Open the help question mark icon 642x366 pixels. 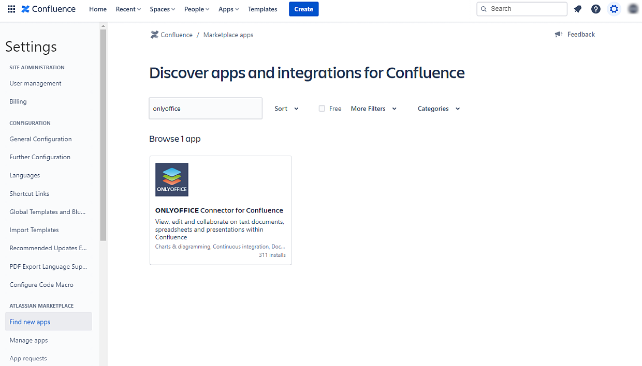point(595,9)
